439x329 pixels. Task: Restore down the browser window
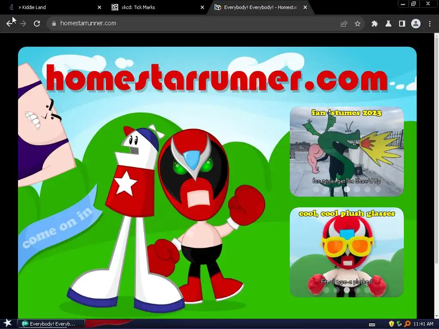coord(414,3)
